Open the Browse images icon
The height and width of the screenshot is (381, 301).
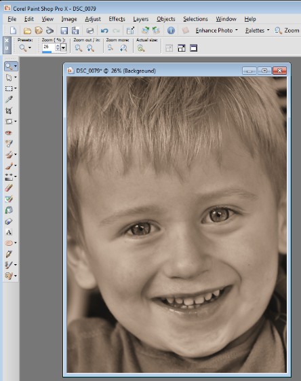pos(39,31)
